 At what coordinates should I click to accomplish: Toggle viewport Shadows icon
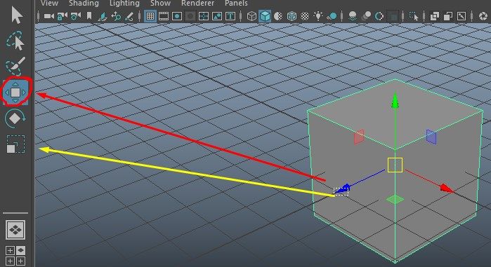tap(332, 16)
